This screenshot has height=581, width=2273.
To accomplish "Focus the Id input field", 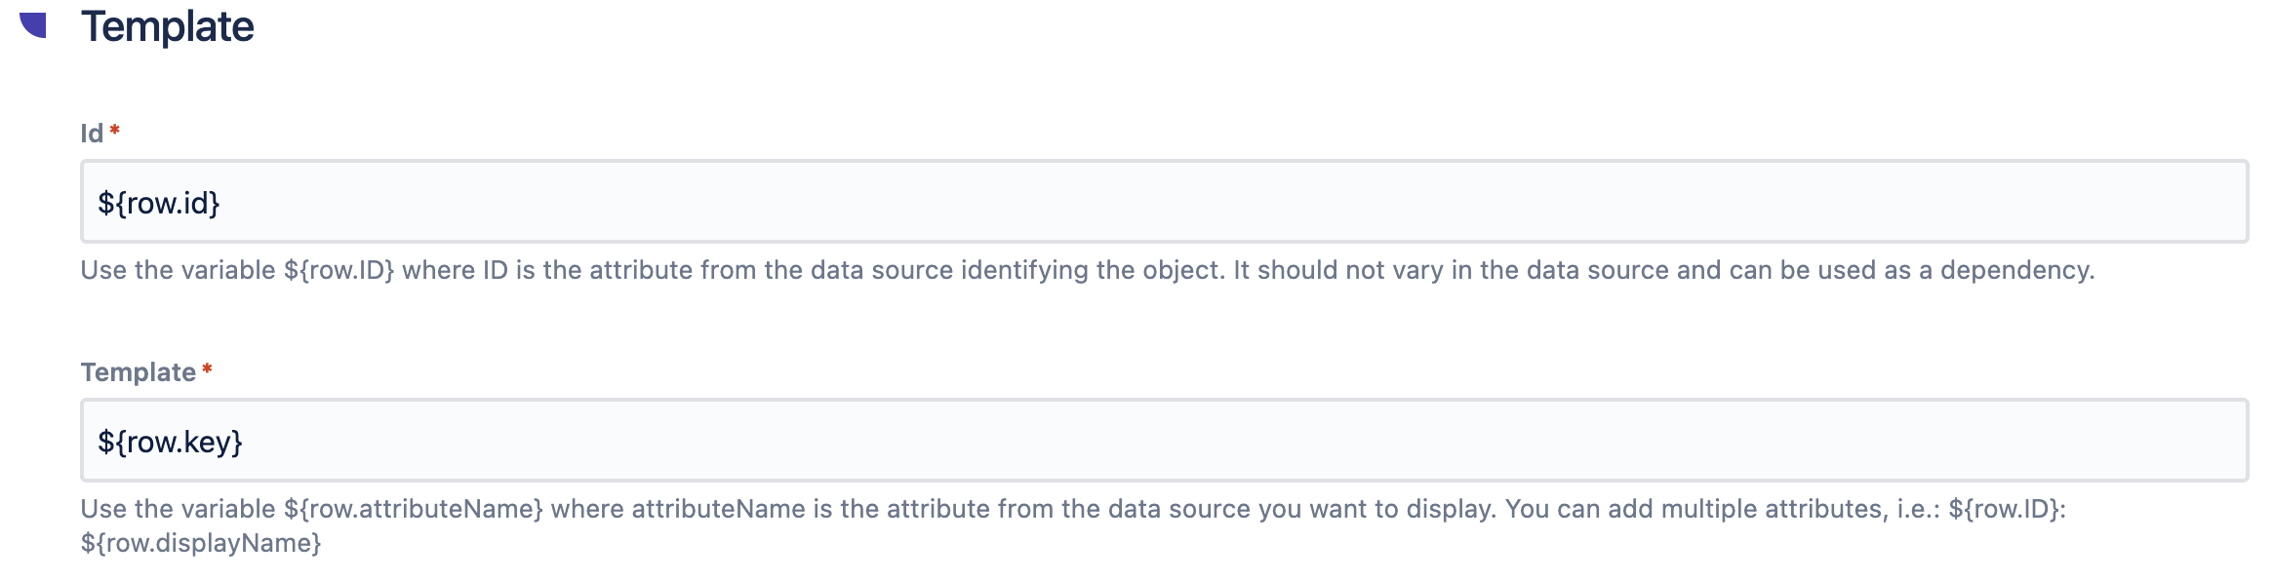I will point(1163,202).
